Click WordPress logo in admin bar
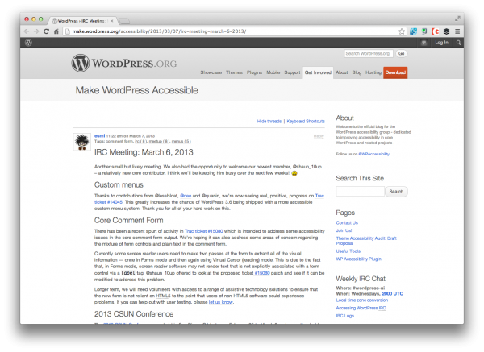 28,43
